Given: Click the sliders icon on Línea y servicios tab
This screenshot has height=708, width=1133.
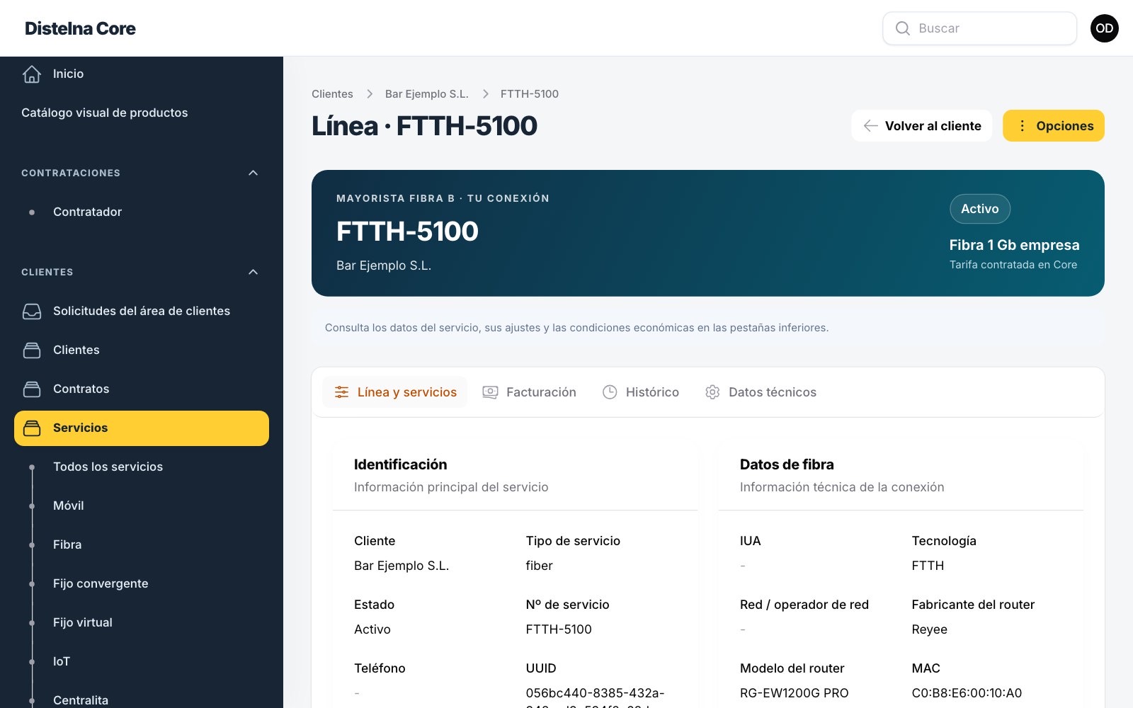Looking at the screenshot, I should point(341,392).
